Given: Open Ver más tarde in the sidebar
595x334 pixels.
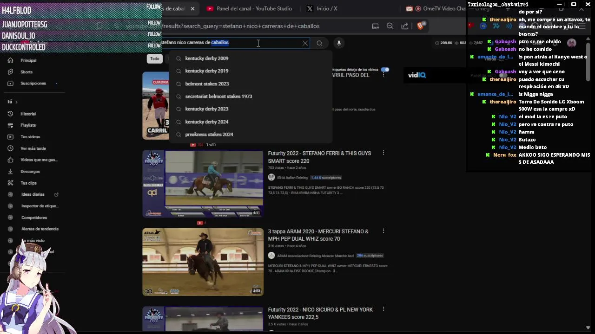Looking at the screenshot, I should [x=33, y=148].
